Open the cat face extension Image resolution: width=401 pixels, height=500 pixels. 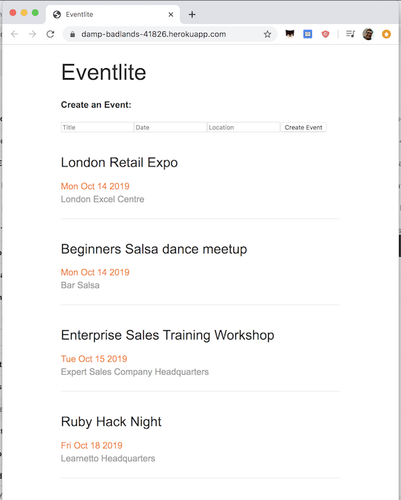(x=290, y=34)
